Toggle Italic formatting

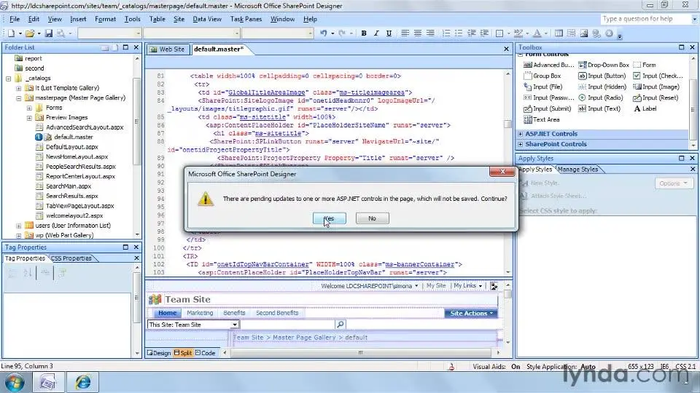click(376, 33)
